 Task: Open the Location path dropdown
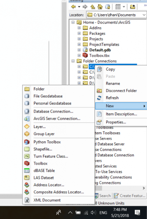pyautogui.click(x=144, y=15)
